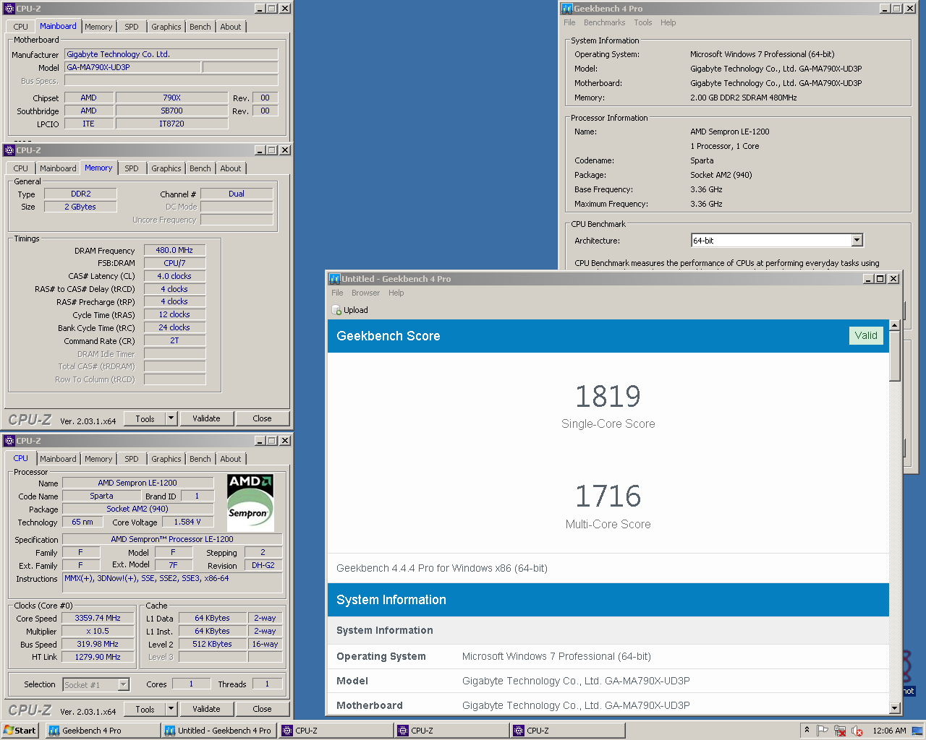Click the muted volume tray icon

coord(857,731)
